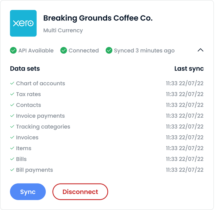Click the checkmark next to Chart of accounts
The width and height of the screenshot is (218, 210).
coord(12,83)
